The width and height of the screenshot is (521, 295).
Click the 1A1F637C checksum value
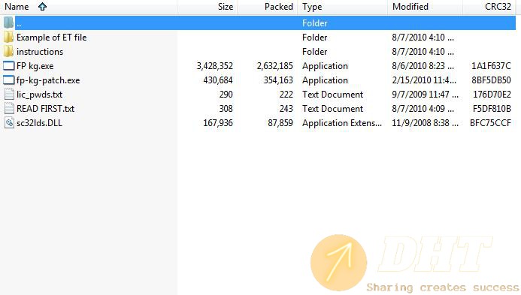491,66
